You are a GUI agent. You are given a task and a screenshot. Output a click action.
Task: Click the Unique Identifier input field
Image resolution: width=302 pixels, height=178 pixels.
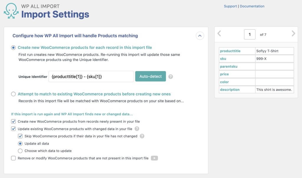[91, 77]
